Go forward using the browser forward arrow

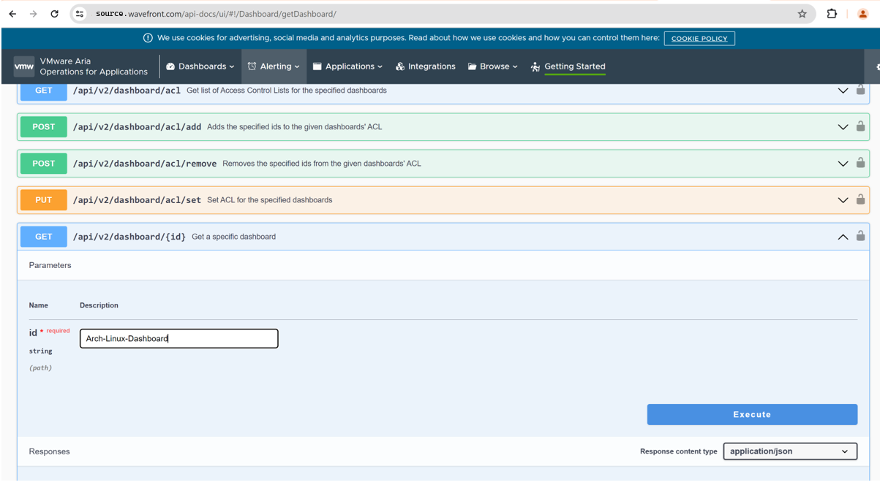pyautogui.click(x=34, y=14)
